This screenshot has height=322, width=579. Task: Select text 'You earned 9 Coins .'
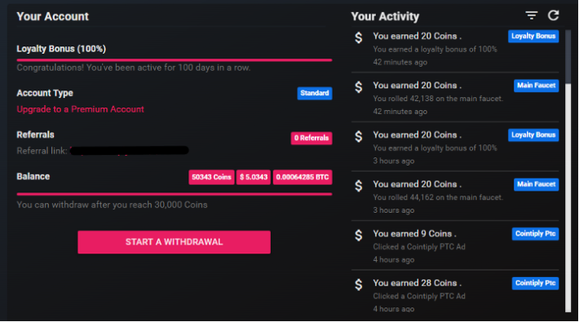(x=415, y=234)
